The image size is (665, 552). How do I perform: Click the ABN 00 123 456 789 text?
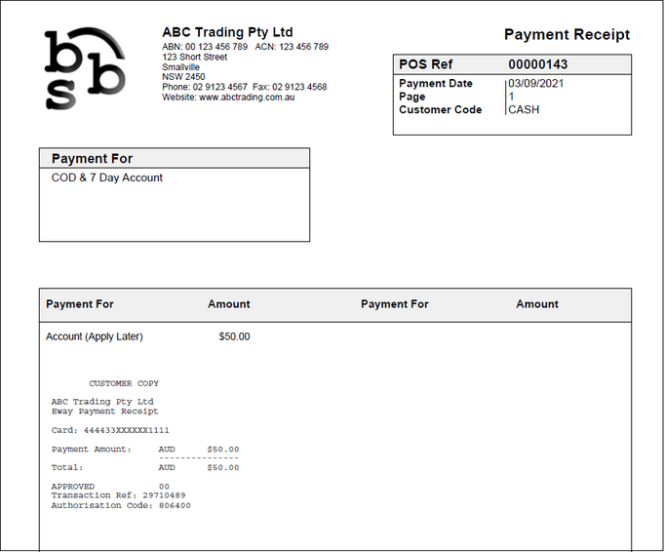pos(205,47)
